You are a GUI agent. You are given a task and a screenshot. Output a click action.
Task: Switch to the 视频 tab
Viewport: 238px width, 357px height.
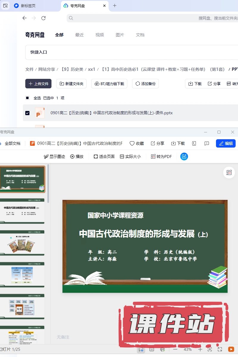tap(100, 35)
